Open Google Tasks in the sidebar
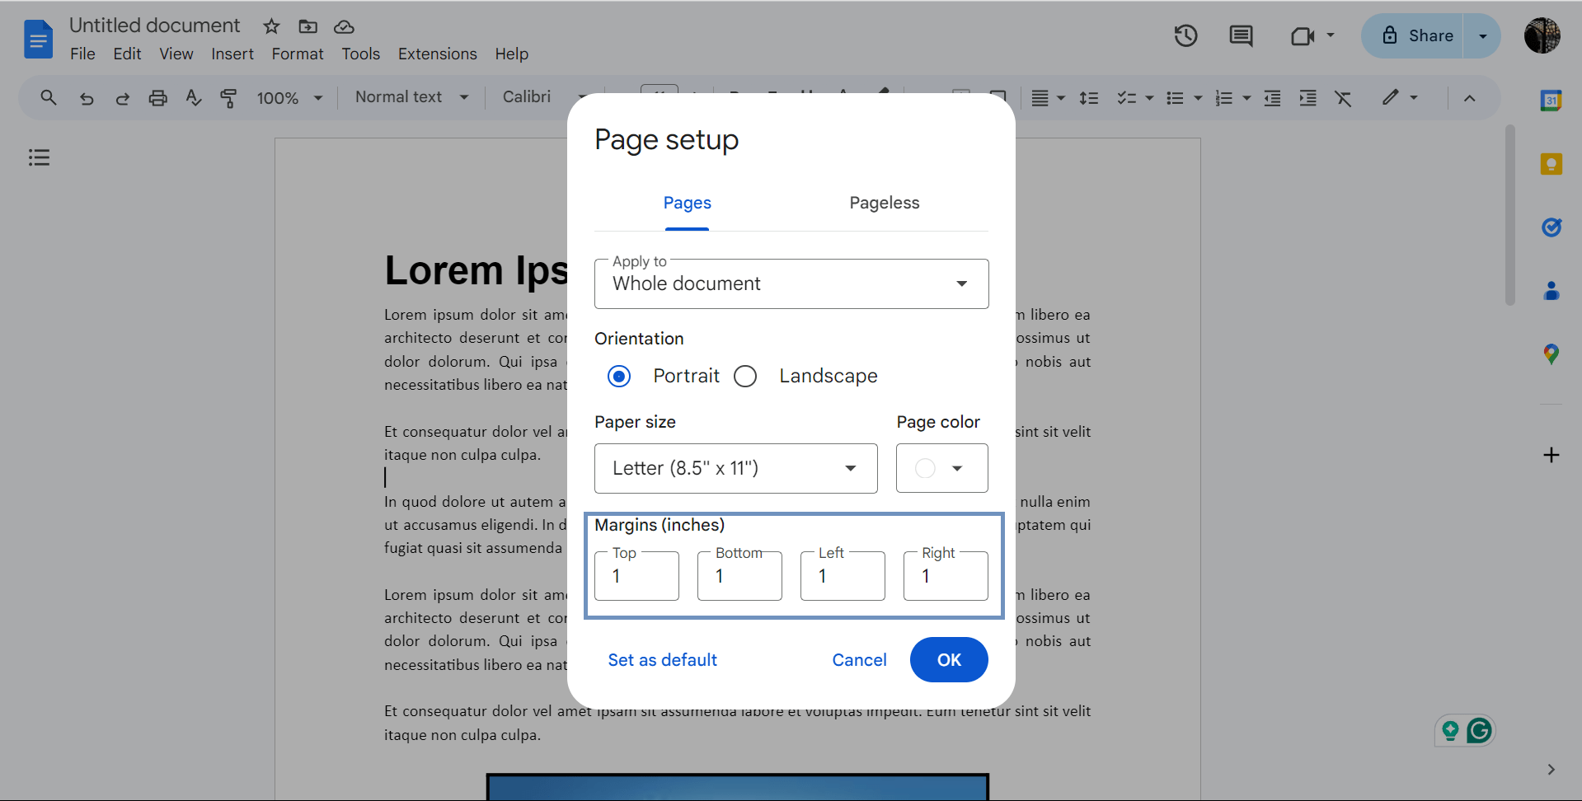Screen dimensions: 1582x801 pyautogui.click(x=1551, y=227)
